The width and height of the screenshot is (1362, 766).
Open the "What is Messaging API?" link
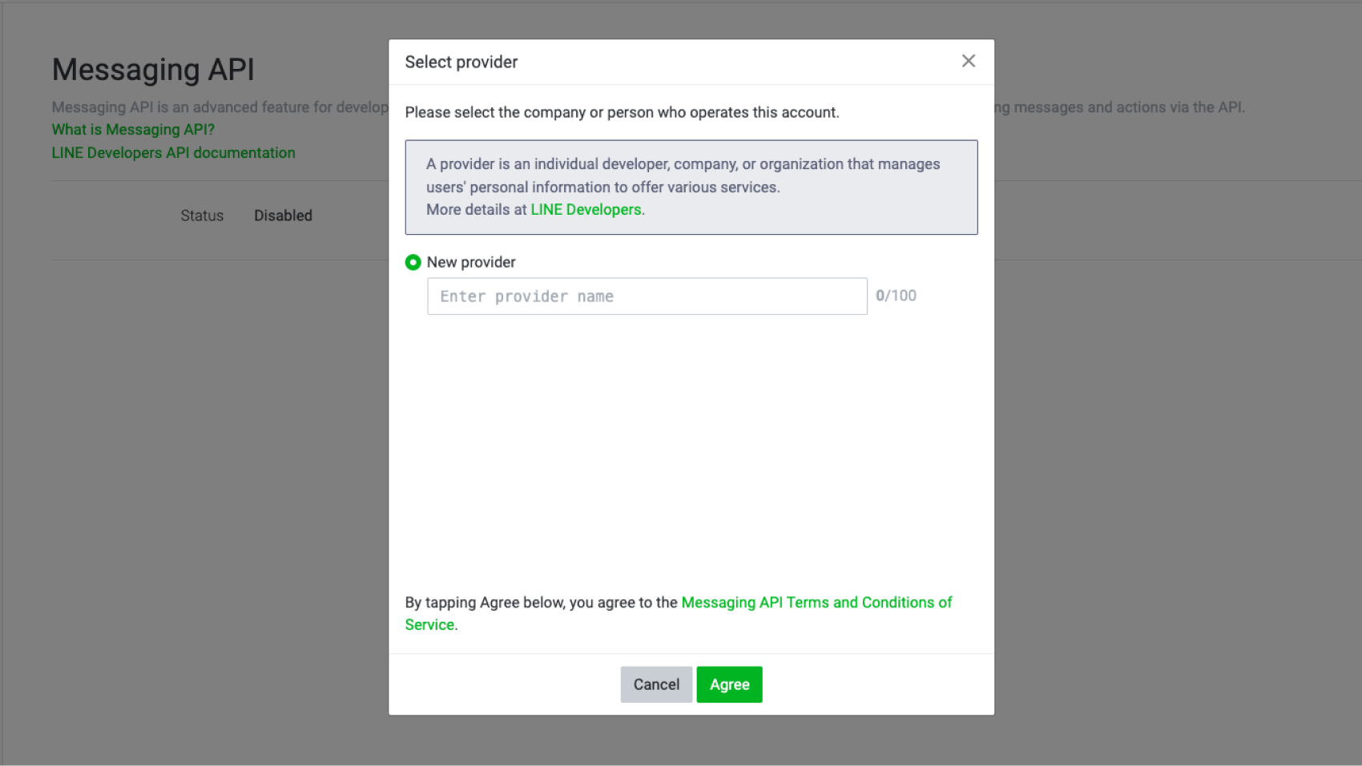pos(133,130)
